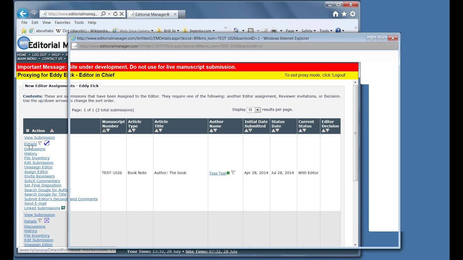Click Set Final Disposition link

43,185
